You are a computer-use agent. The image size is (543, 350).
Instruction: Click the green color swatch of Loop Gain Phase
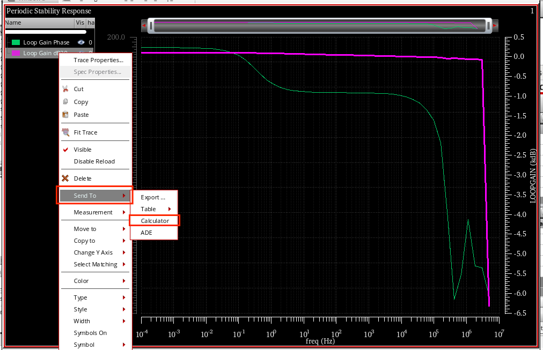click(17, 42)
